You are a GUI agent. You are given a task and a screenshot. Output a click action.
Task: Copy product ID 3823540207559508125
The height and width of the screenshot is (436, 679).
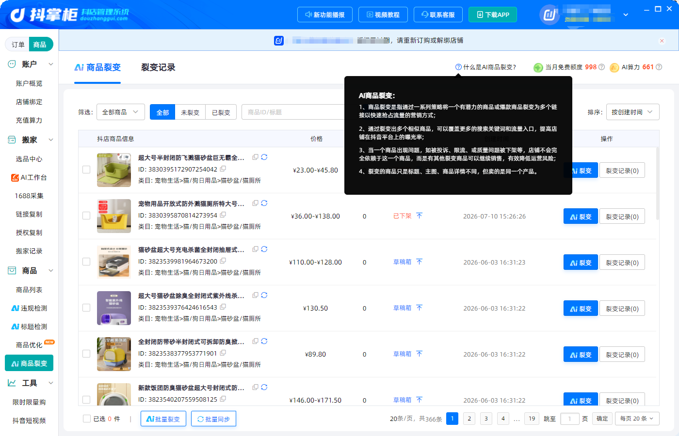pos(223,399)
